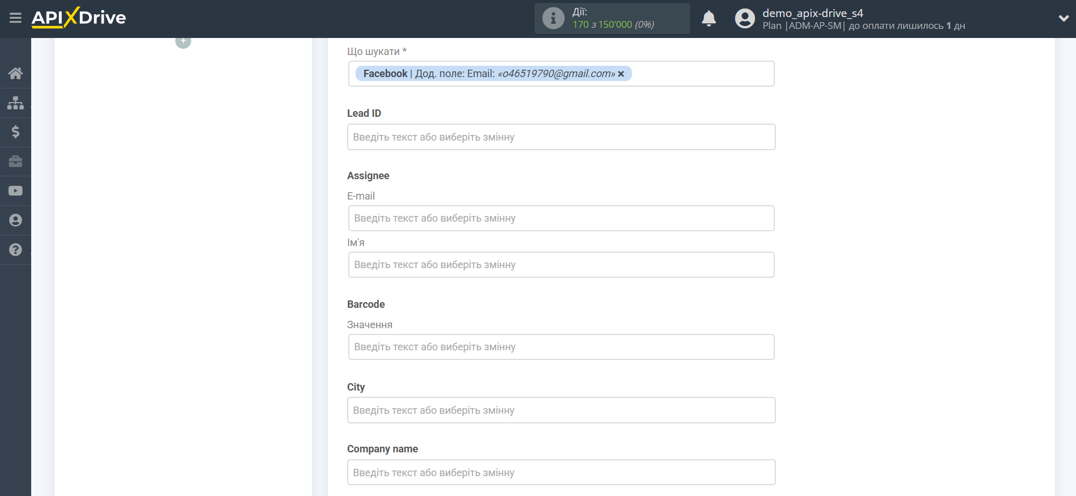The height and width of the screenshot is (496, 1076).
Task: Click the City input field
Action: [x=561, y=410]
